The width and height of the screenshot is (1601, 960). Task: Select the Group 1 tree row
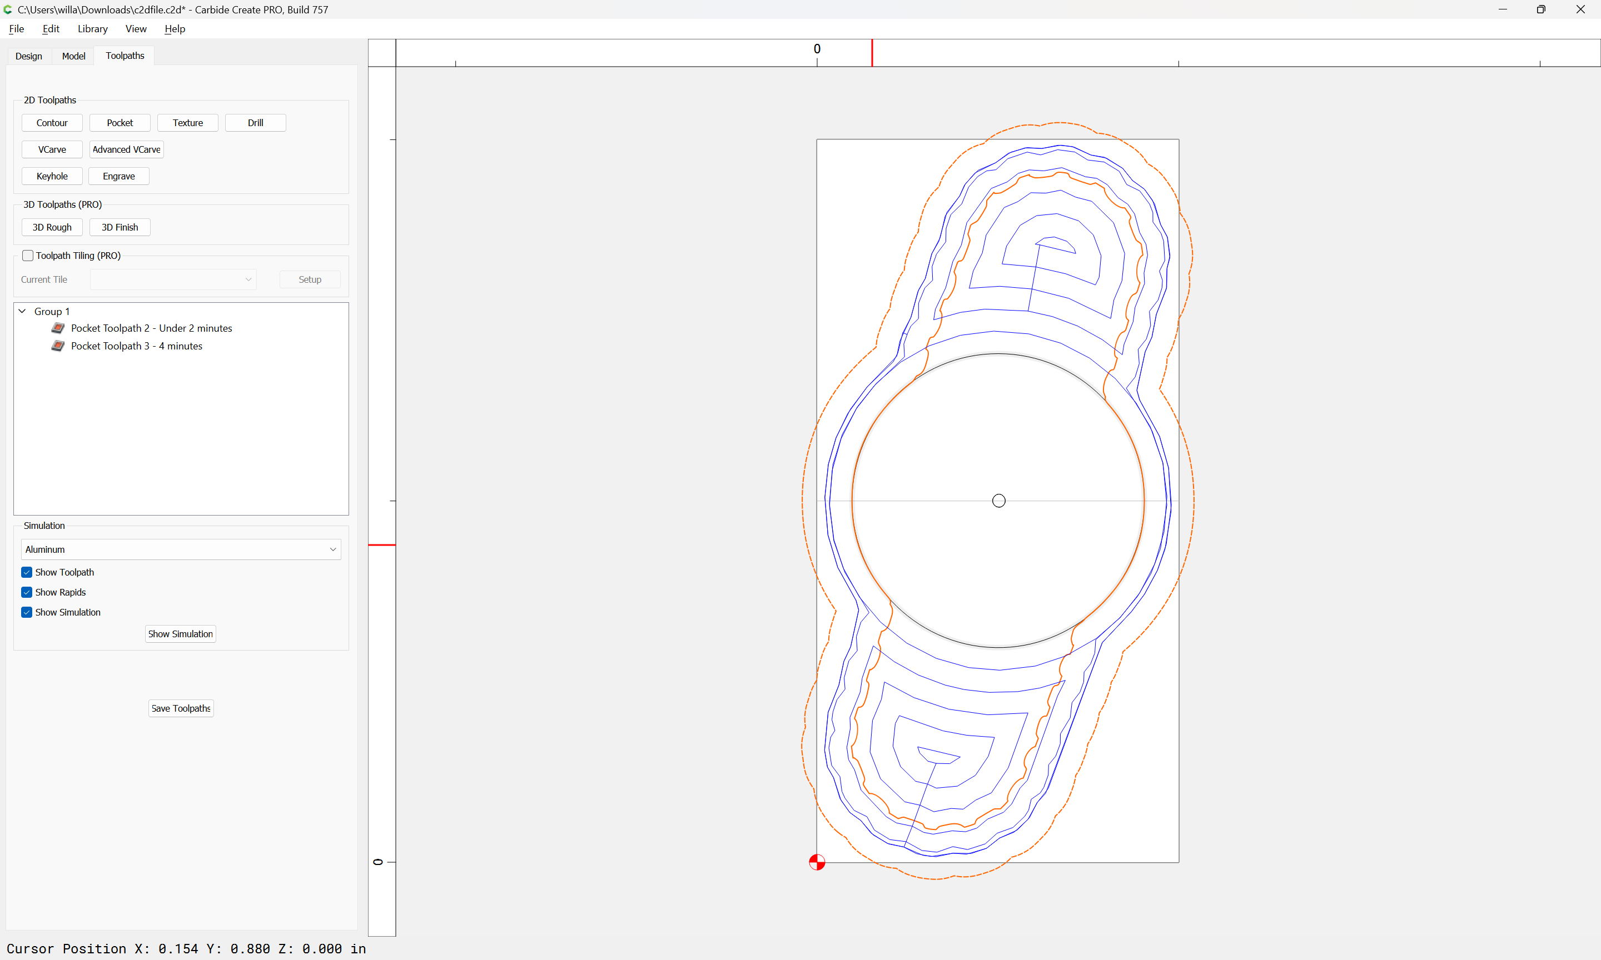181,311
